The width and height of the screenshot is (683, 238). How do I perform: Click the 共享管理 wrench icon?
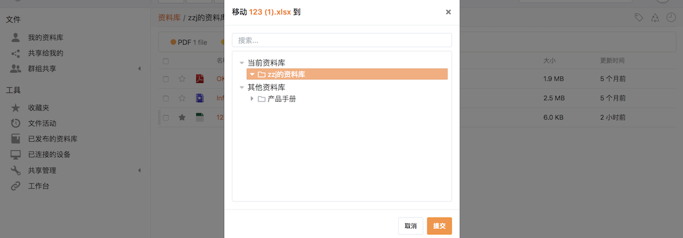[x=16, y=170]
